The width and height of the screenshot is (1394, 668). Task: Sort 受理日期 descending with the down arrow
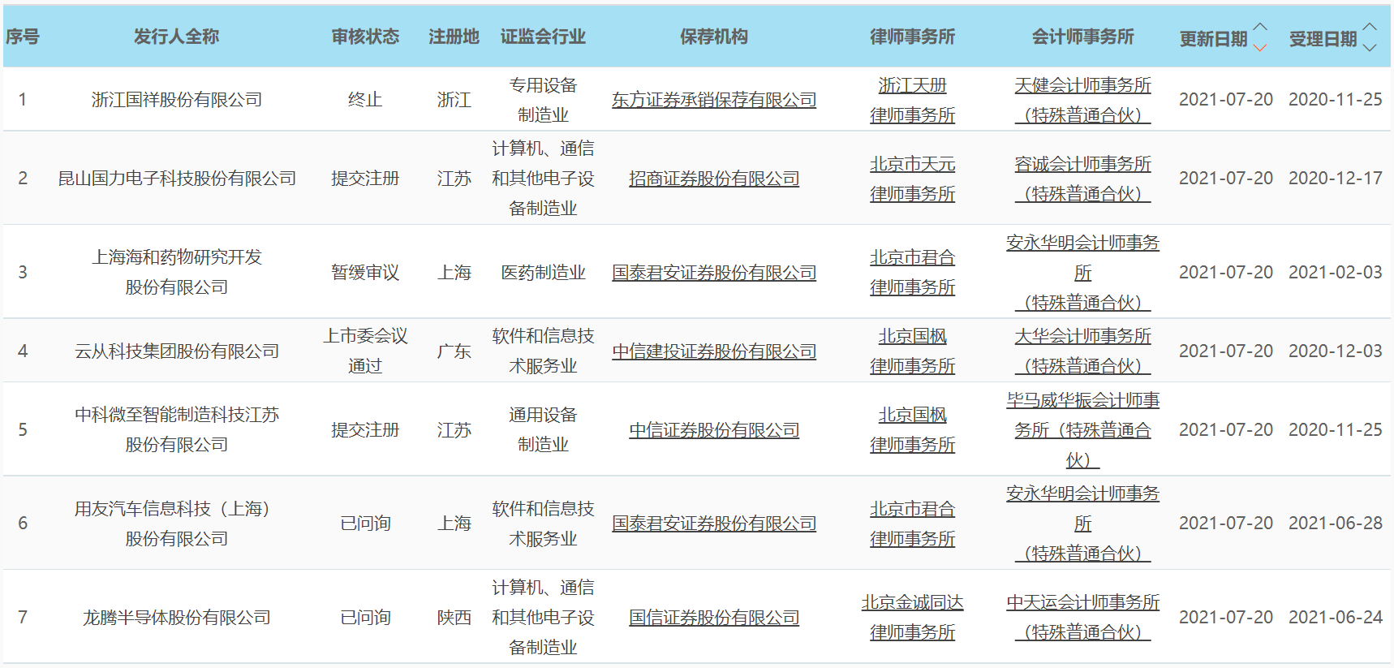click(1370, 47)
